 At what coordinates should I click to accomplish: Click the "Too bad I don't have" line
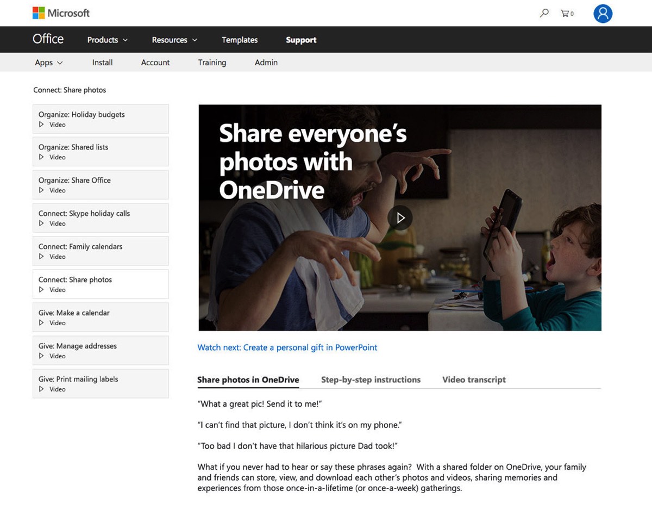(x=298, y=446)
